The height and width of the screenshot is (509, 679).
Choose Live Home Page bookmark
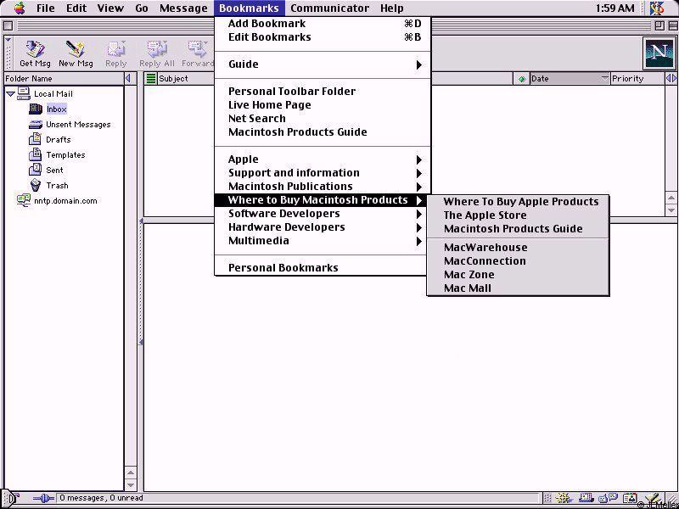coord(323,105)
